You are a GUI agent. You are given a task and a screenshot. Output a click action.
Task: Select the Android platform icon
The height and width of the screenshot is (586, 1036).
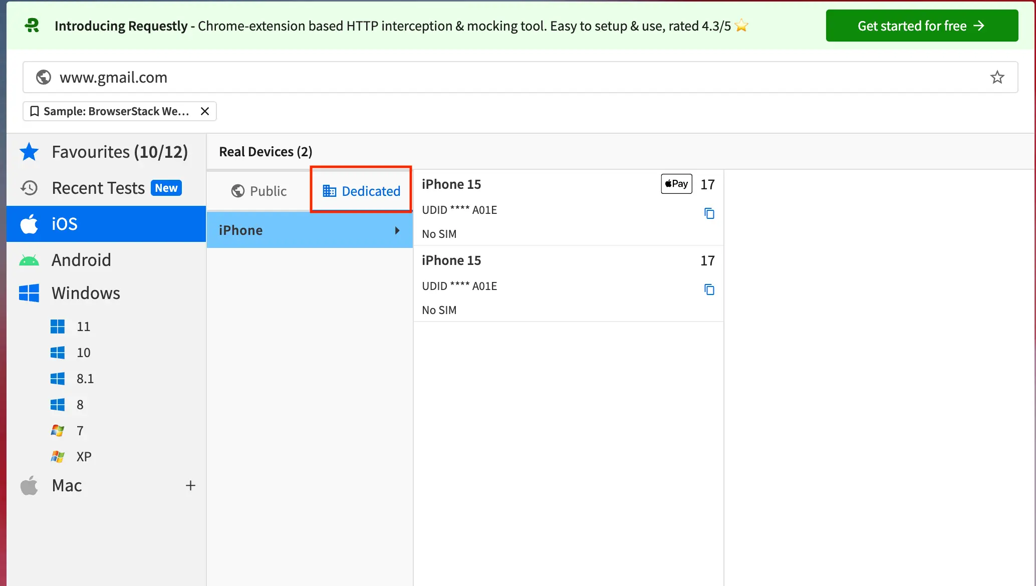(x=29, y=259)
